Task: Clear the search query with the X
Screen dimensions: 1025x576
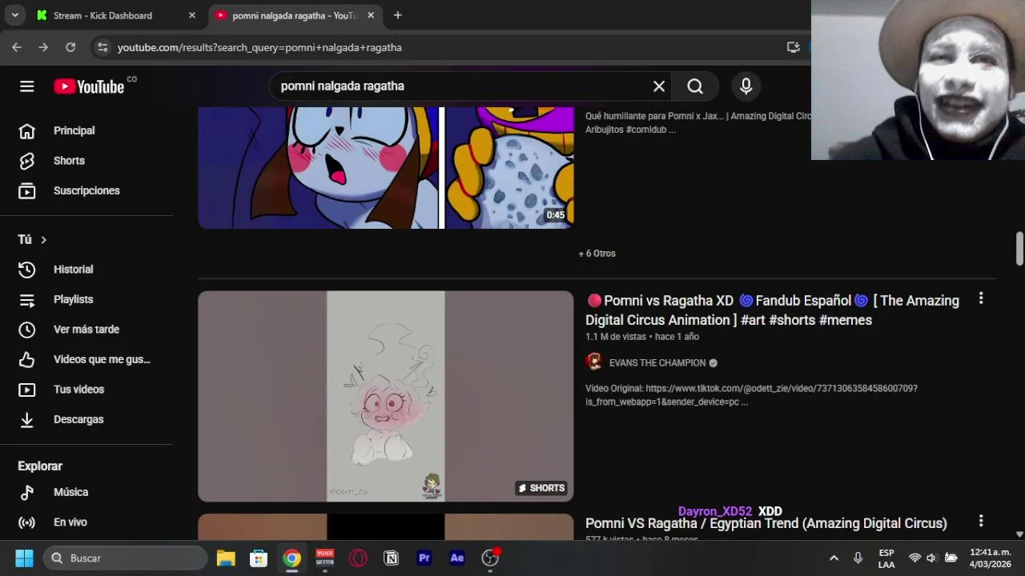Action: pyautogui.click(x=659, y=86)
